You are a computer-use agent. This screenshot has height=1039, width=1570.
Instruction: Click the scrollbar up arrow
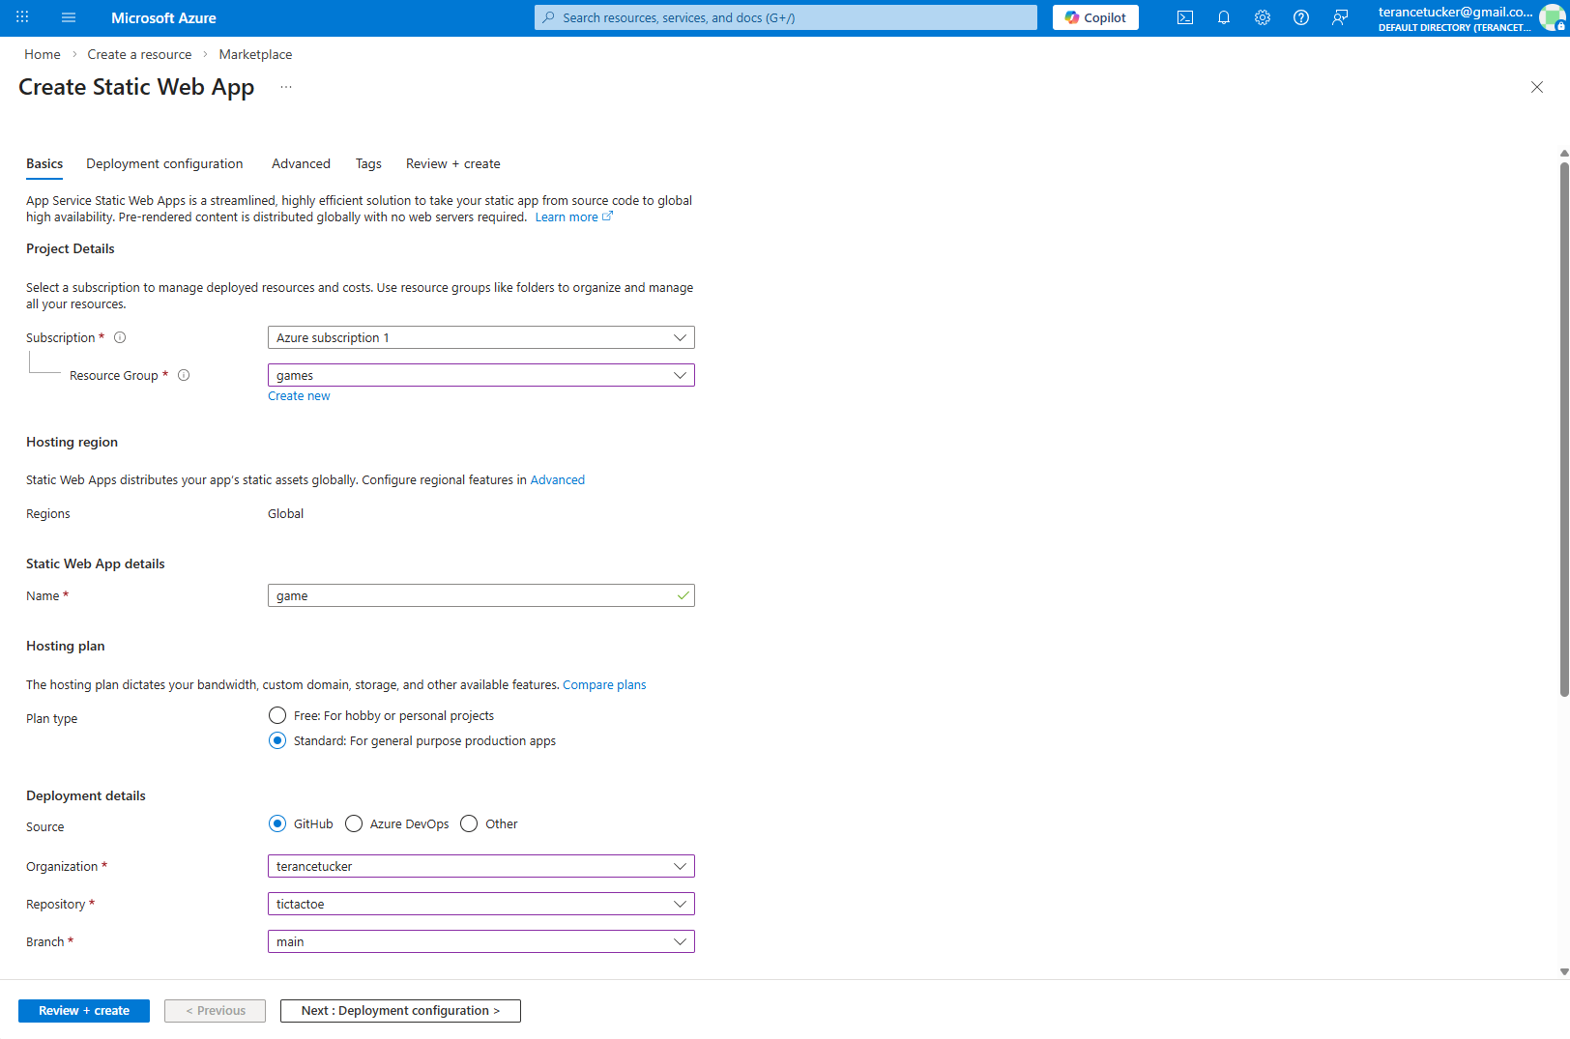pyautogui.click(x=1564, y=154)
